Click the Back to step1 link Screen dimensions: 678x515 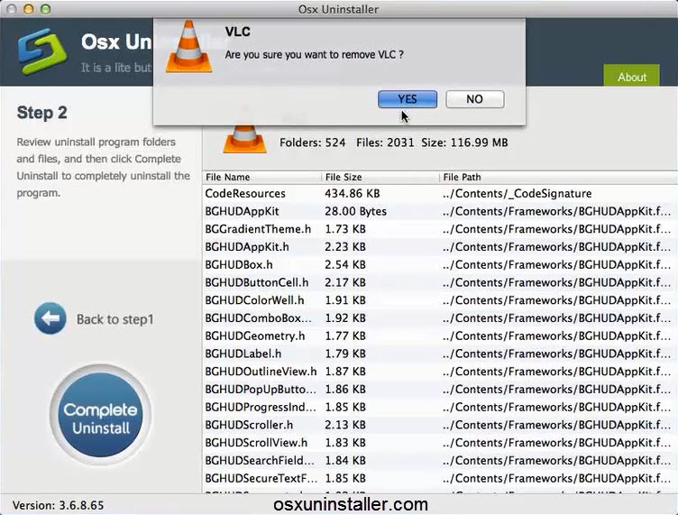(115, 319)
